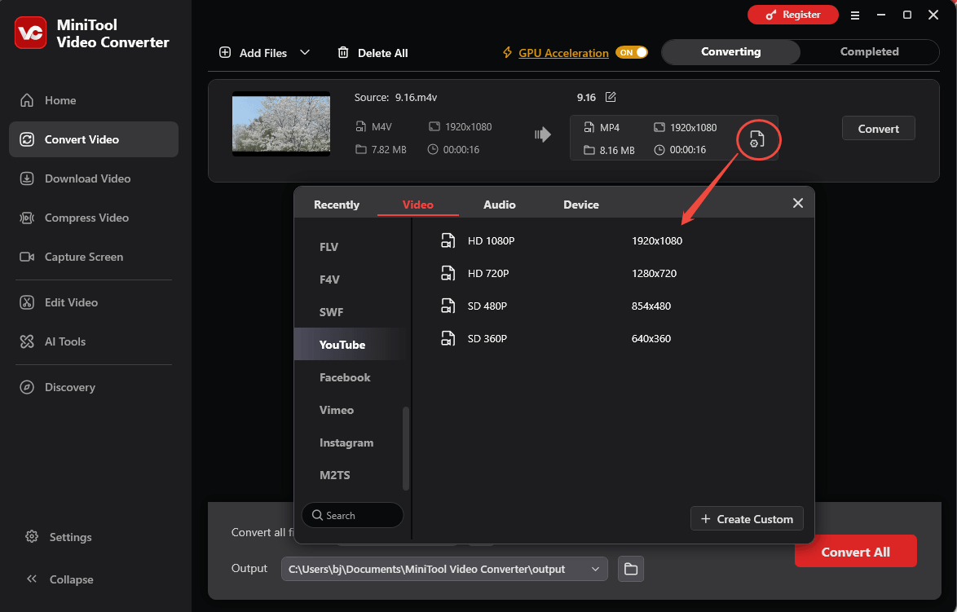Choose the 854x480 resolution entry
This screenshot has height=612, width=957.
click(650, 306)
